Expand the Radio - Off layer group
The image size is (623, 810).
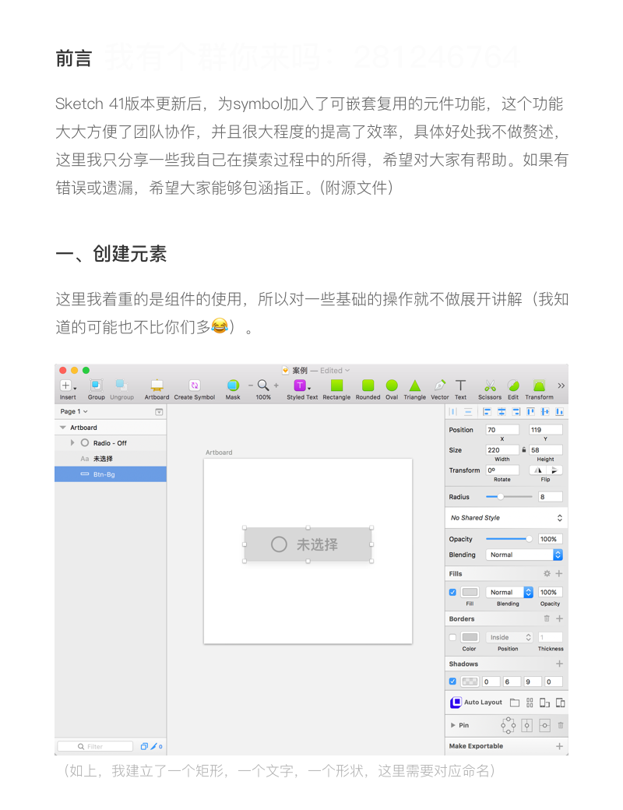coord(72,442)
